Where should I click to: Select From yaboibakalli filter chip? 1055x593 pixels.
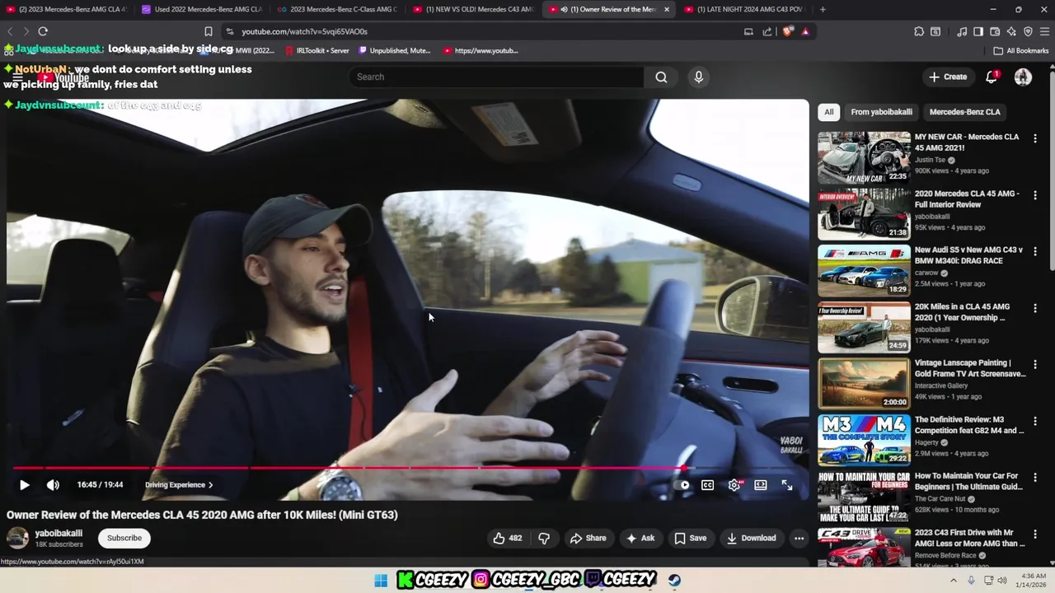(881, 112)
